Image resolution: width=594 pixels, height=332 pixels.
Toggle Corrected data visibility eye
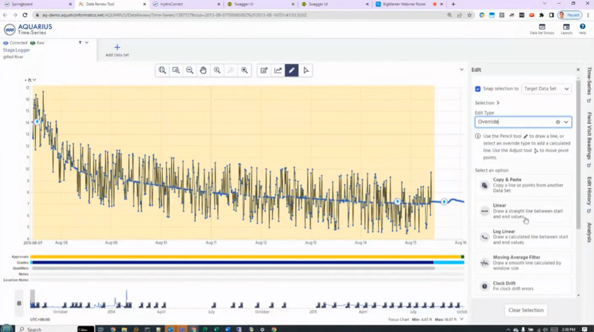click(x=6, y=43)
